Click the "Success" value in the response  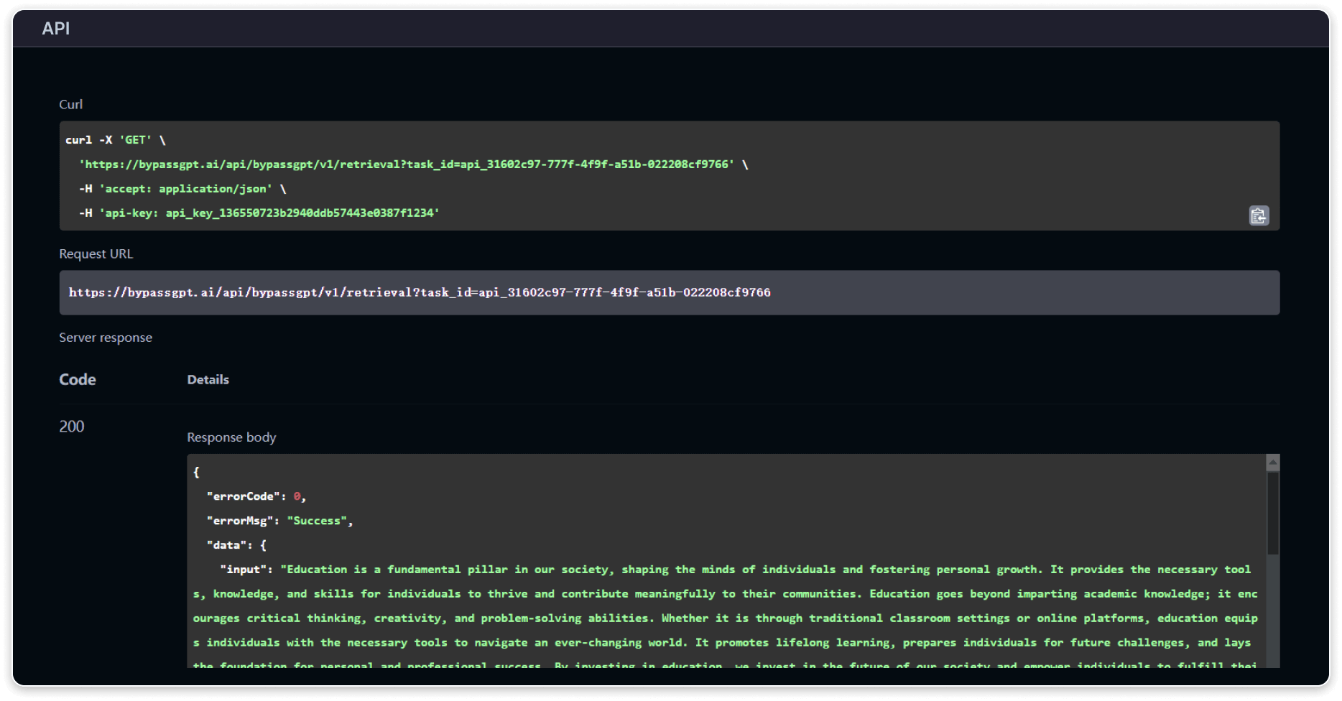(x=317, y=521)
